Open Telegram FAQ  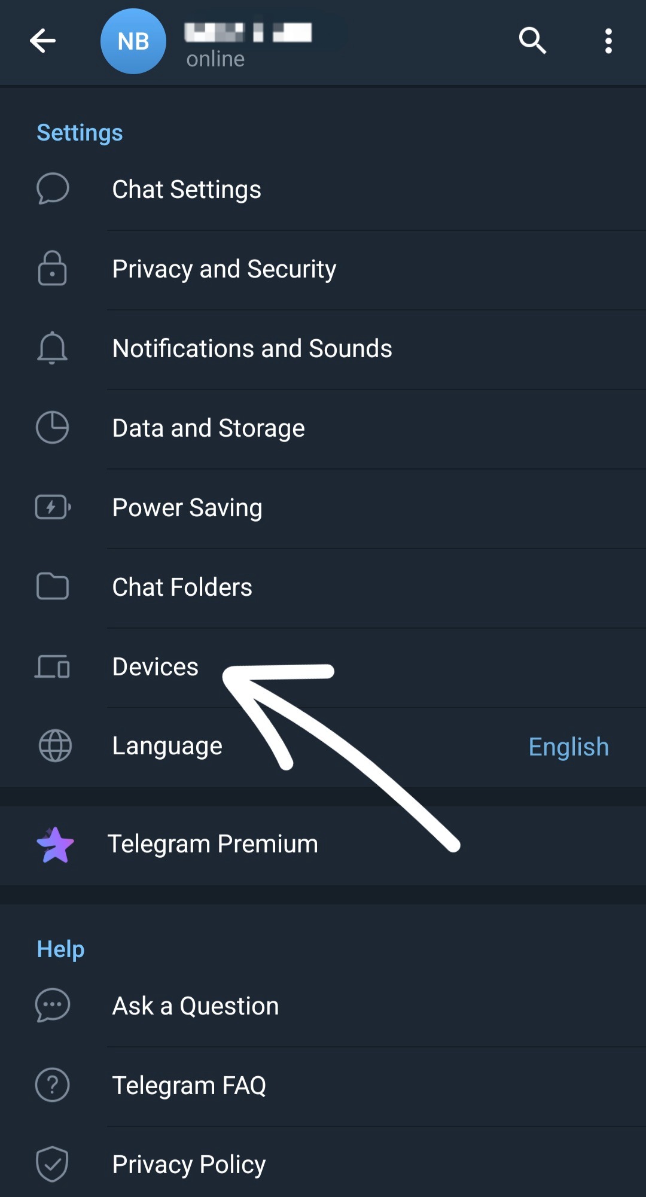[189, 1086]
